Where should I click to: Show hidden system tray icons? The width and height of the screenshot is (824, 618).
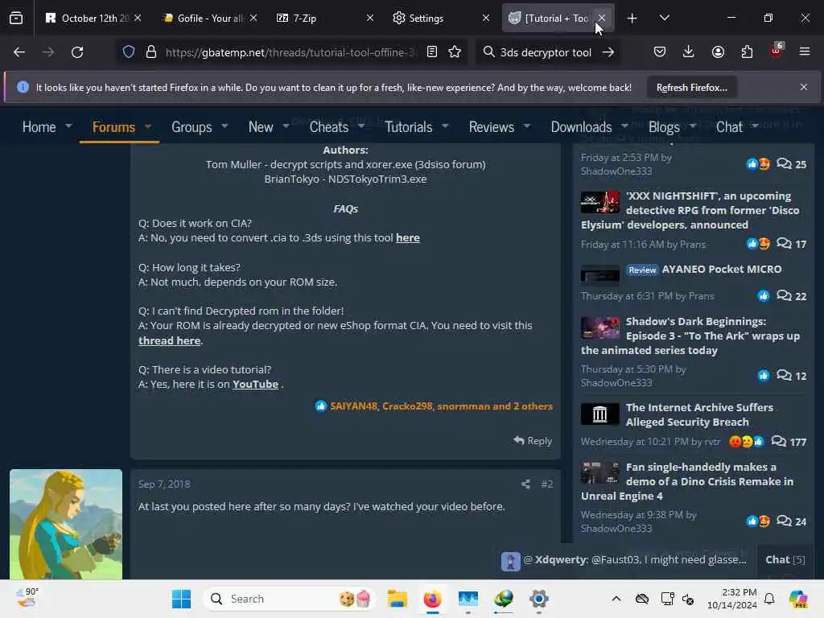tap(616, 599)
